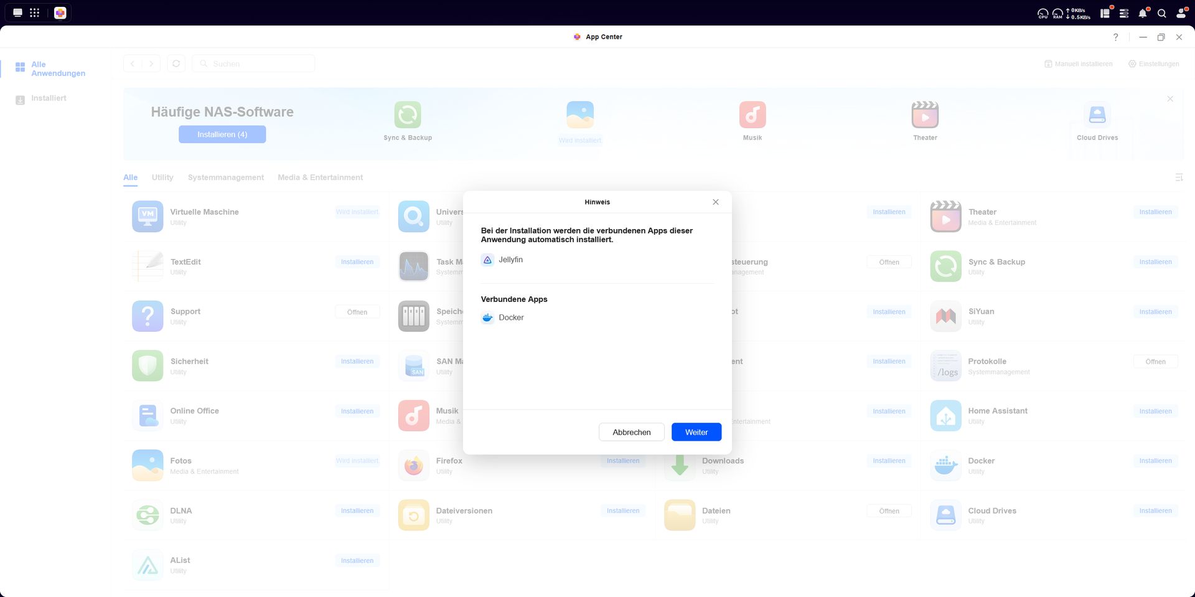Click the Jellyfin icon in the Hinweis dialog
This screenshot has width=1195, height=597.
tap(487, 260)
